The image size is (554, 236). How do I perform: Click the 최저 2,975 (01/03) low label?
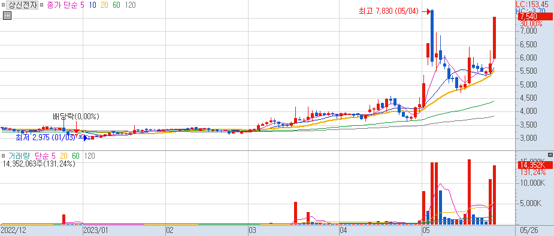pyautogui.click(x=46, y=137)
